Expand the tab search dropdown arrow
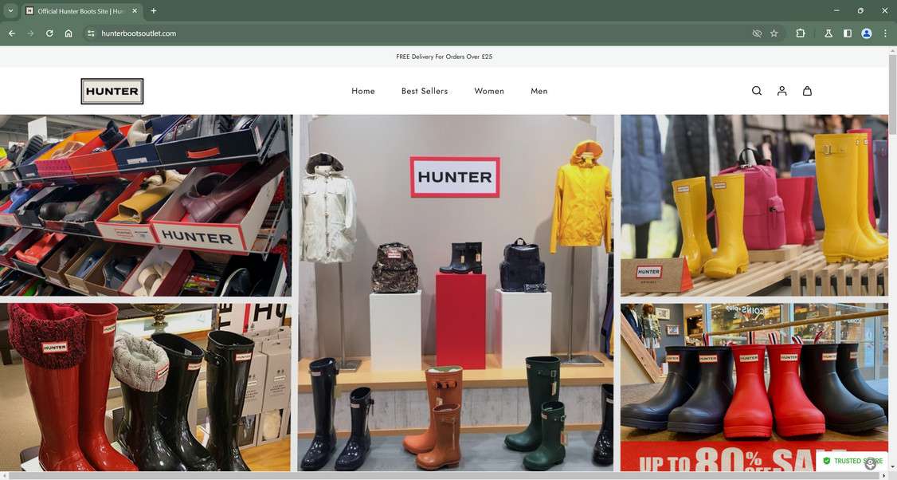The image size is (897, 480). (x=10, y=11)
